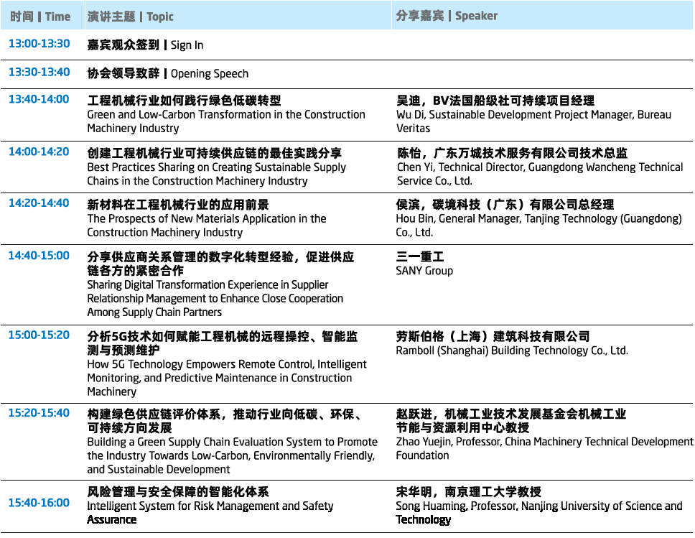695x538 pixels.
Task: Click 'How 5G Technology Empowers Remote Control' text
Action: [201, 364]
